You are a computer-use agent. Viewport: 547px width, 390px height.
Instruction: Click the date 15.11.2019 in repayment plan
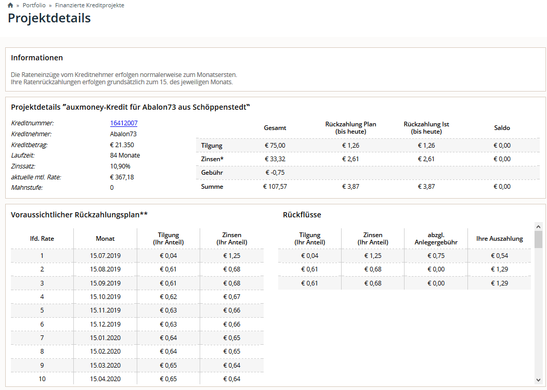pos(106,310)
